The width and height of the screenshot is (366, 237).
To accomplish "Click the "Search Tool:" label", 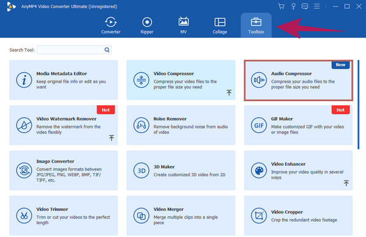I will pos(22,50).
